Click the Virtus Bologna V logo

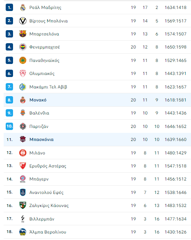(x=23, y=21)
